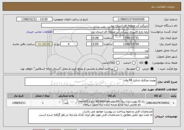Click the buyer notes text area
The width and height of the screenshot is (184, 130).
coord(91,116)
